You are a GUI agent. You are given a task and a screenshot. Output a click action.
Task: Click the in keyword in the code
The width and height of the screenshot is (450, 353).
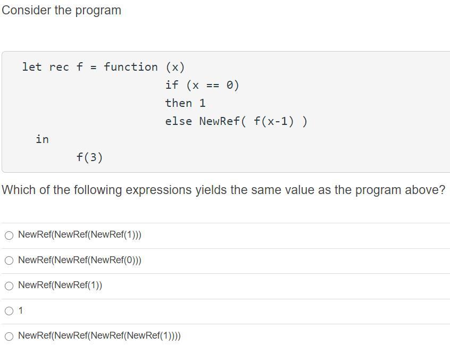tap(42, 139)
